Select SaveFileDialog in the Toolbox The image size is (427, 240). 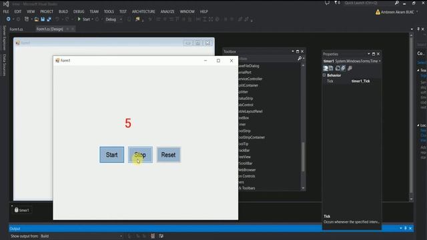[249, 66]
